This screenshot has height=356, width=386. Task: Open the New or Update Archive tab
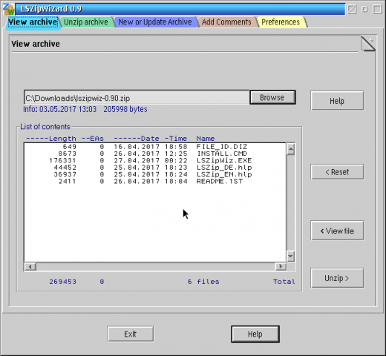coord(155,22)
